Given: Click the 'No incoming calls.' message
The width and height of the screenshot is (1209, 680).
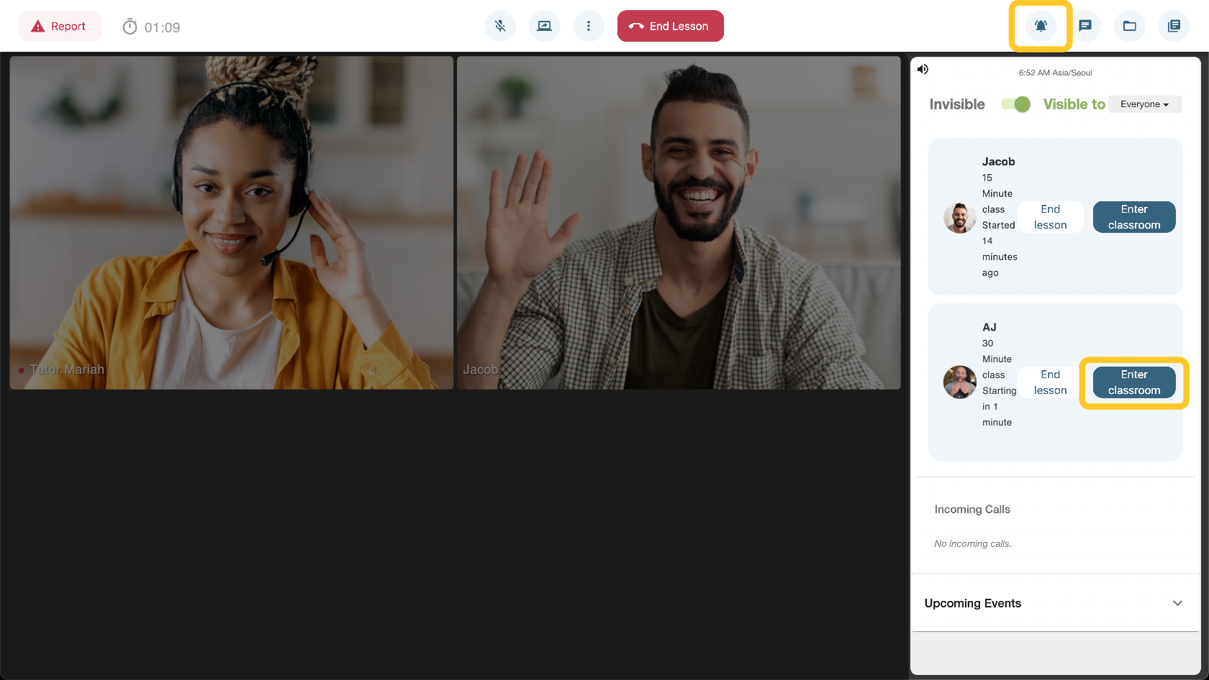Looking at the screenshot, I should (973, 543).
